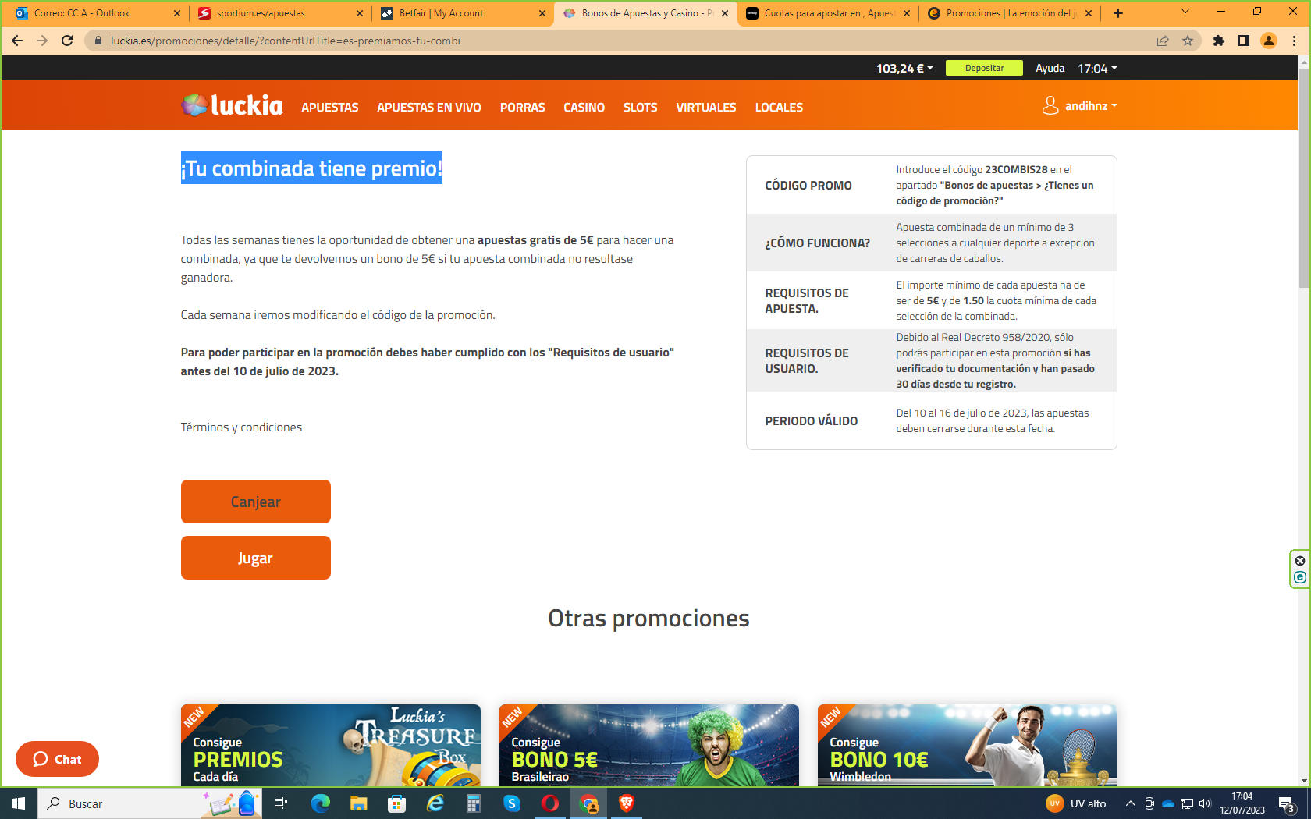Click the Windows Buscar search box

pos(150,803)
